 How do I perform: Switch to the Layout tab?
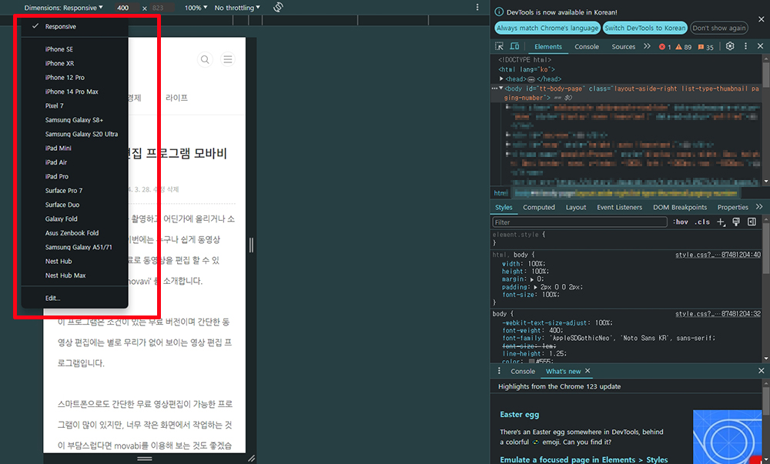pyautogui.click(x=576, y=208)
